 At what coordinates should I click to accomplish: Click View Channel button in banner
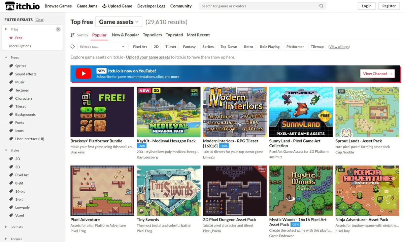point(377,74)
